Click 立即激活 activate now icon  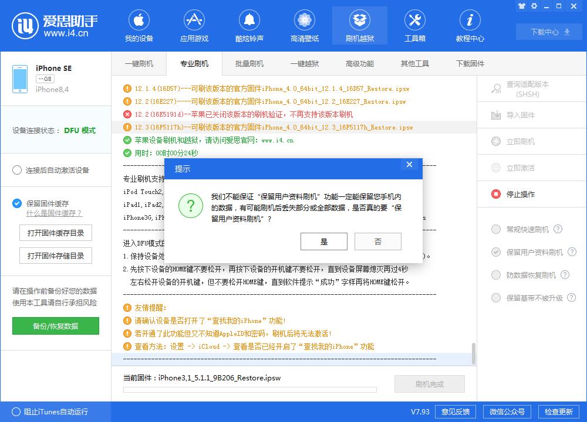pos(496,168)
